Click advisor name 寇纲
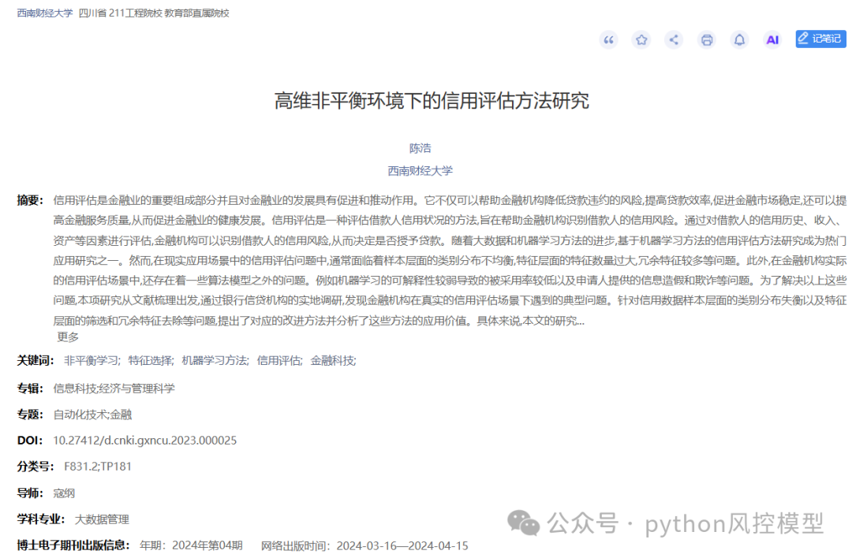852x558 pixels. coord(64,493)
